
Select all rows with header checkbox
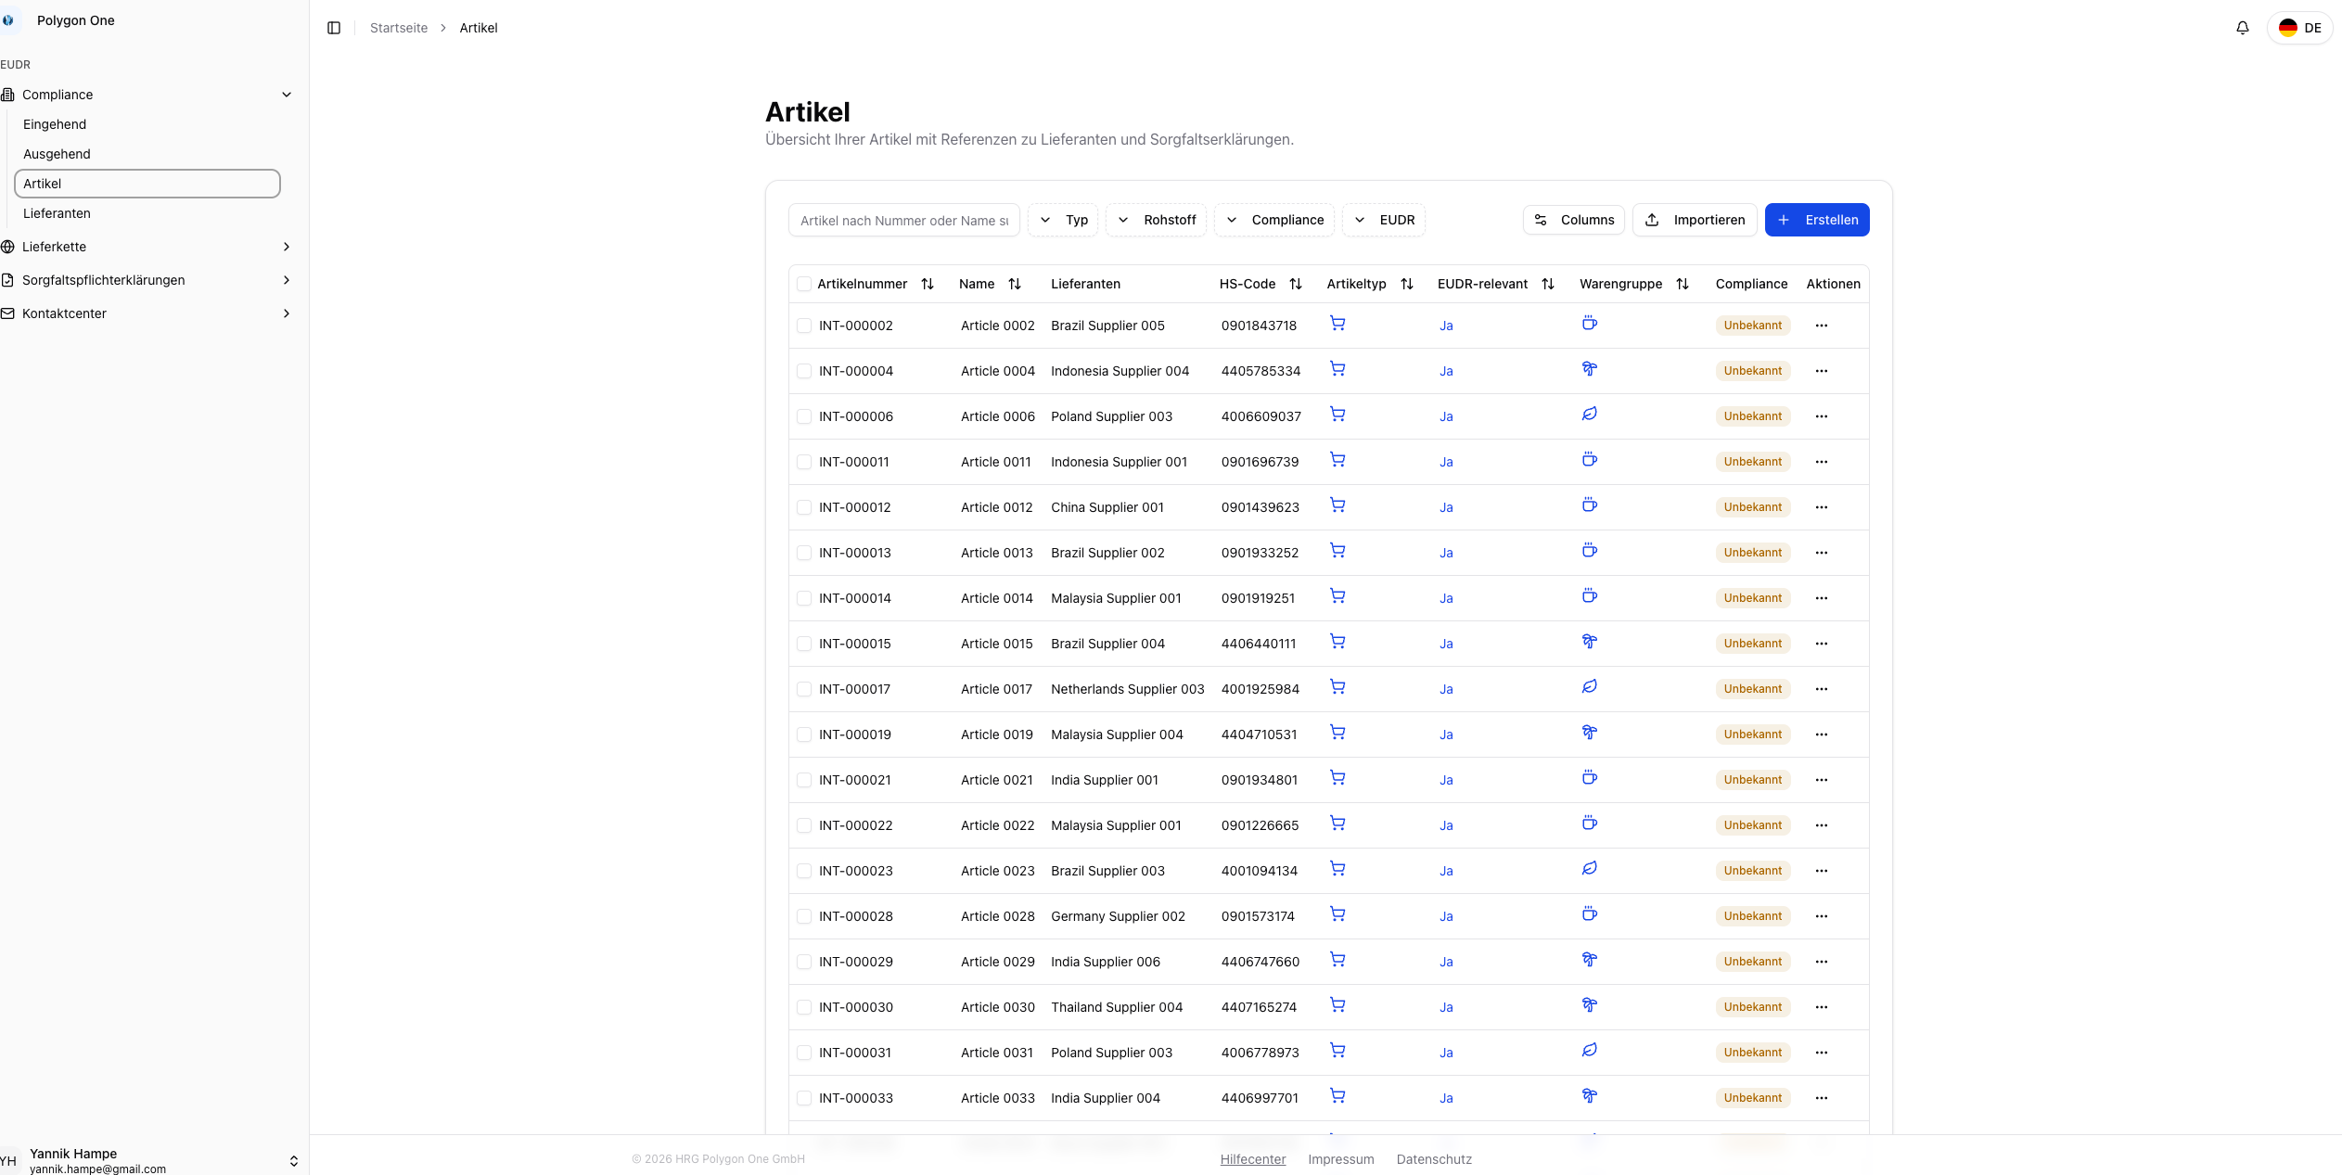tap(804, 284)
